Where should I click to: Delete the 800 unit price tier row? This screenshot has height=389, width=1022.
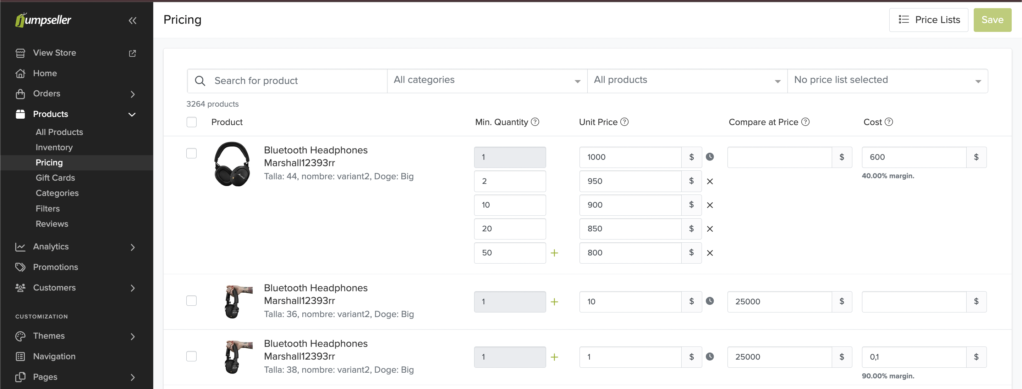click(710, 253)
